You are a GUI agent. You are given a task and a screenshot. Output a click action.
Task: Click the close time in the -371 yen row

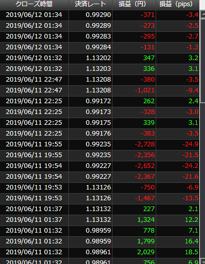pos(34,15)
